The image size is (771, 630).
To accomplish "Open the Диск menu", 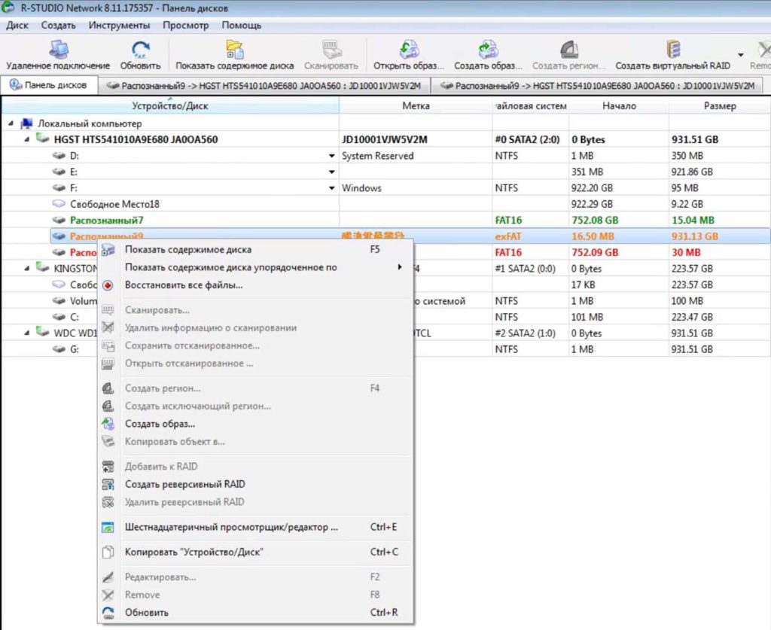I will pyautogui.click(x=17, y=25).
